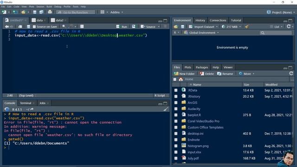The height and width of the screenshot is (167, 297).
Task: Open find and replace magnifier
Action: (64, 26)
